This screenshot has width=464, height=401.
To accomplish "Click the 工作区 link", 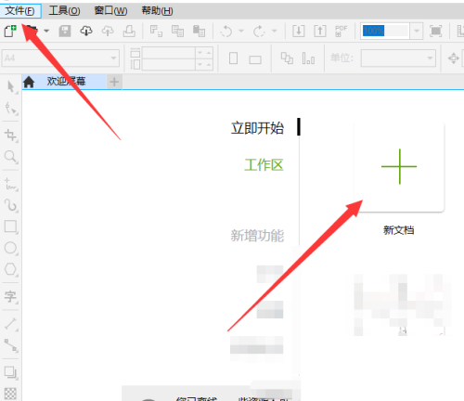I will [264, 165].
